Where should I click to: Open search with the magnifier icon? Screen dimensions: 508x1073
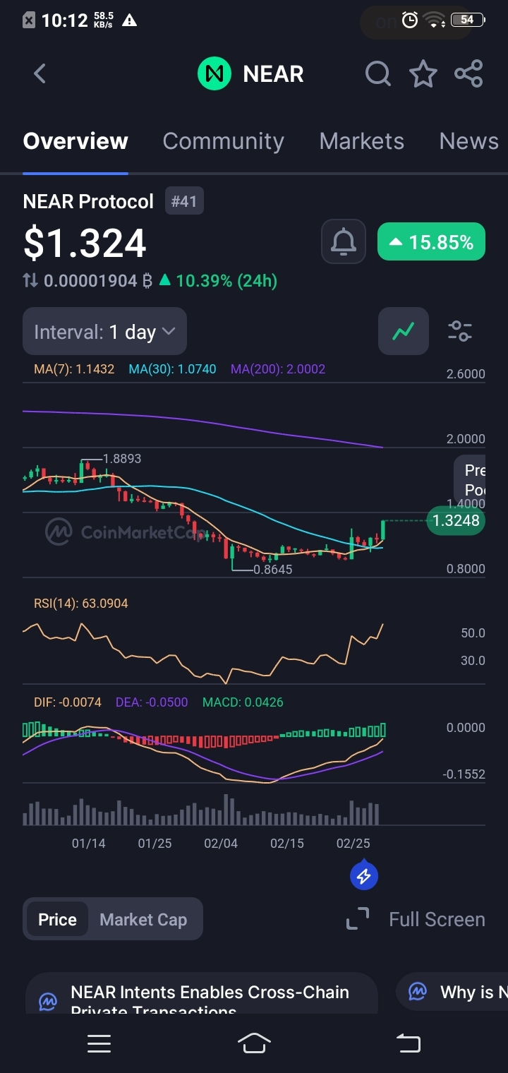pos(378,73)
